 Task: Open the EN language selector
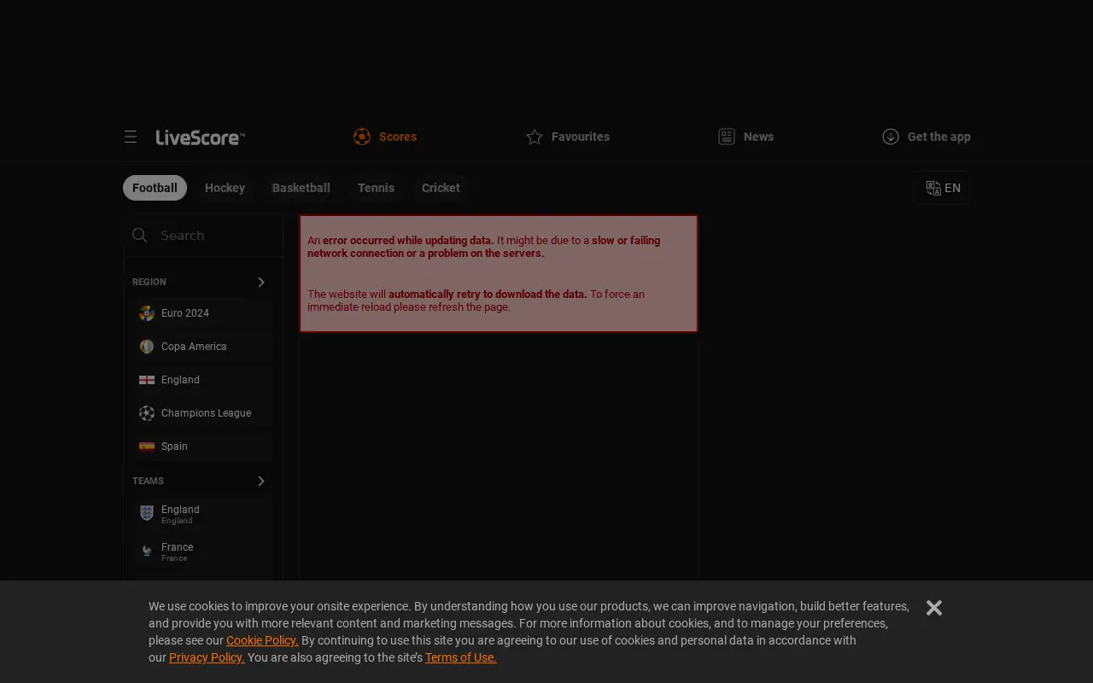[943, 188]
